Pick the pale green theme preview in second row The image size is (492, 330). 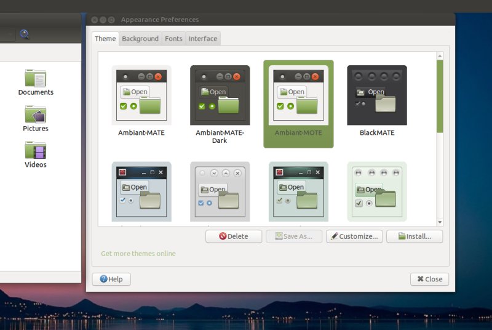click(377, 191)
